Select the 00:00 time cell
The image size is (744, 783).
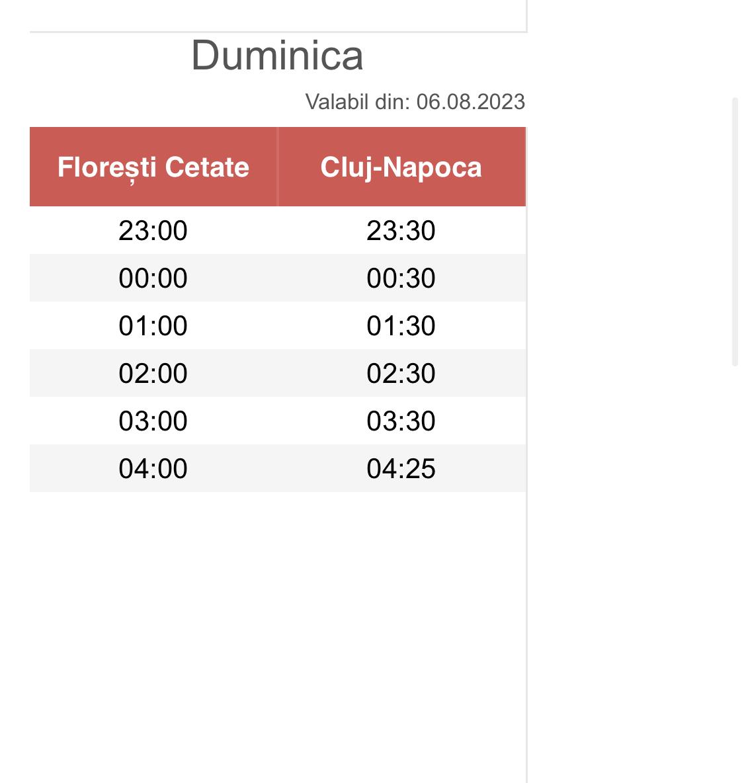(153, 278)
